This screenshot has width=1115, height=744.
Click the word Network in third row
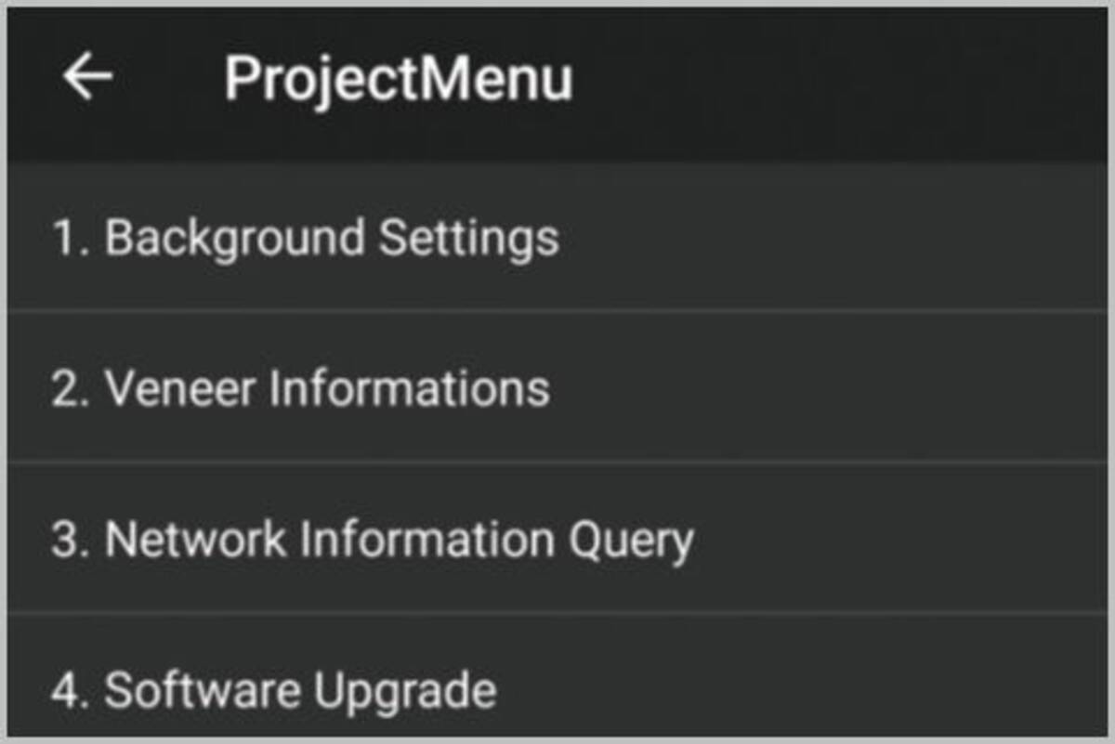[195, 539]
